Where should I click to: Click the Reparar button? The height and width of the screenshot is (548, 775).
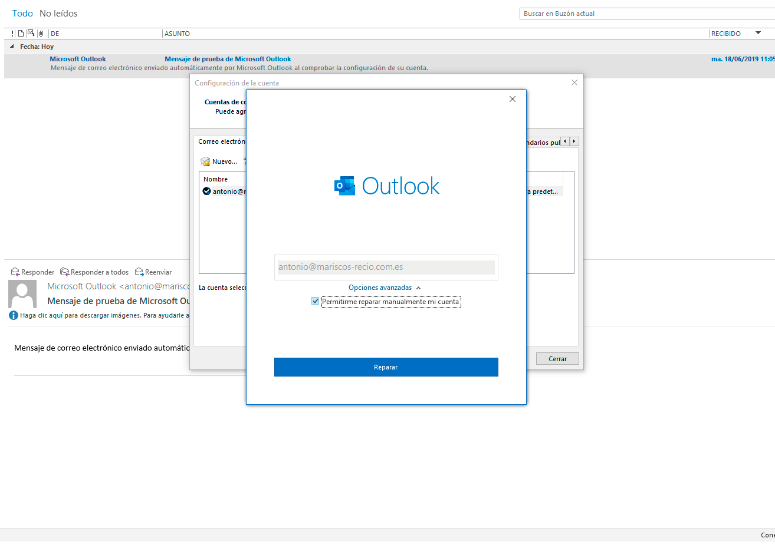tap(386, 367)
